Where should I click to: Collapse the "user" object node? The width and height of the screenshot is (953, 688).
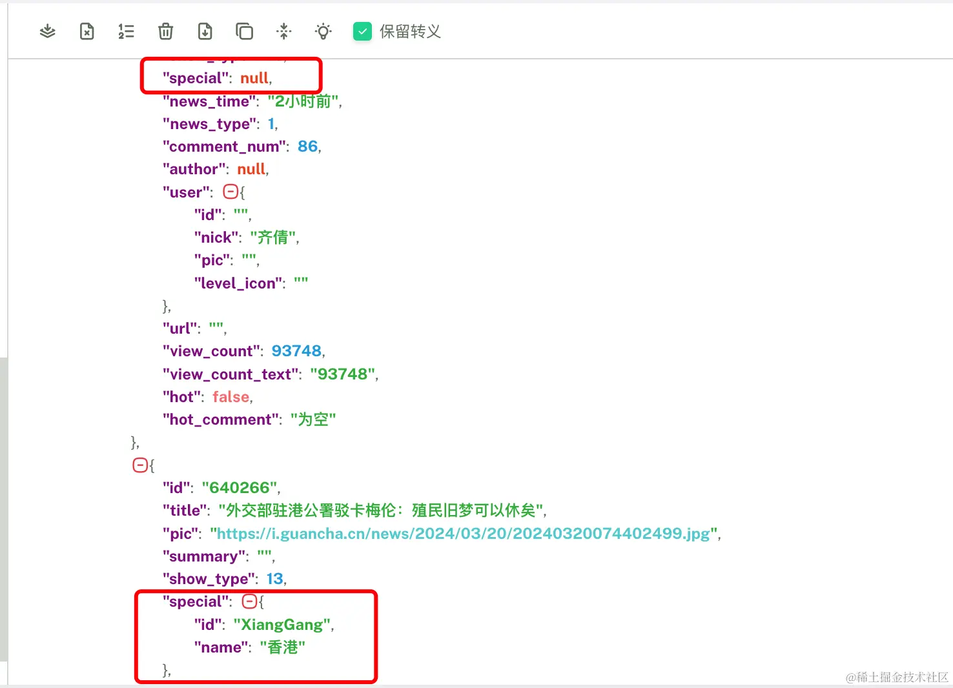(x=230, y=192)
